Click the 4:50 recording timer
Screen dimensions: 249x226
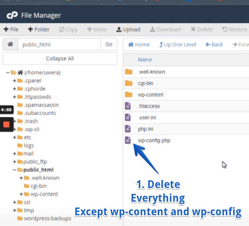click(6, 109)
